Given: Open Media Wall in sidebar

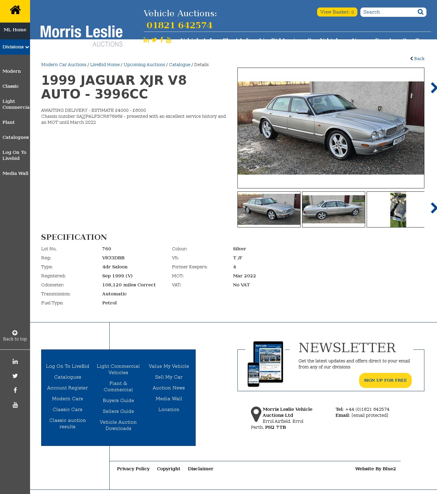Looking at the screenshot, I should [15, 173].
